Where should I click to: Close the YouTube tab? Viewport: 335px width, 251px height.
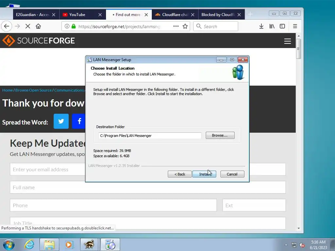click(100, 15)
